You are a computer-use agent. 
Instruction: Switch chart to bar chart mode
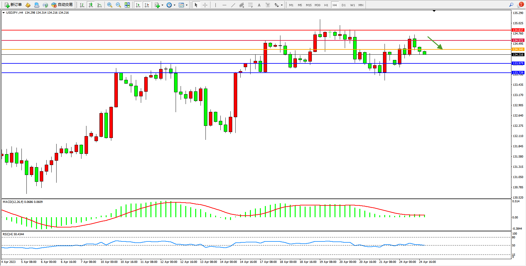pyautogui.click(x=82, y=5)
